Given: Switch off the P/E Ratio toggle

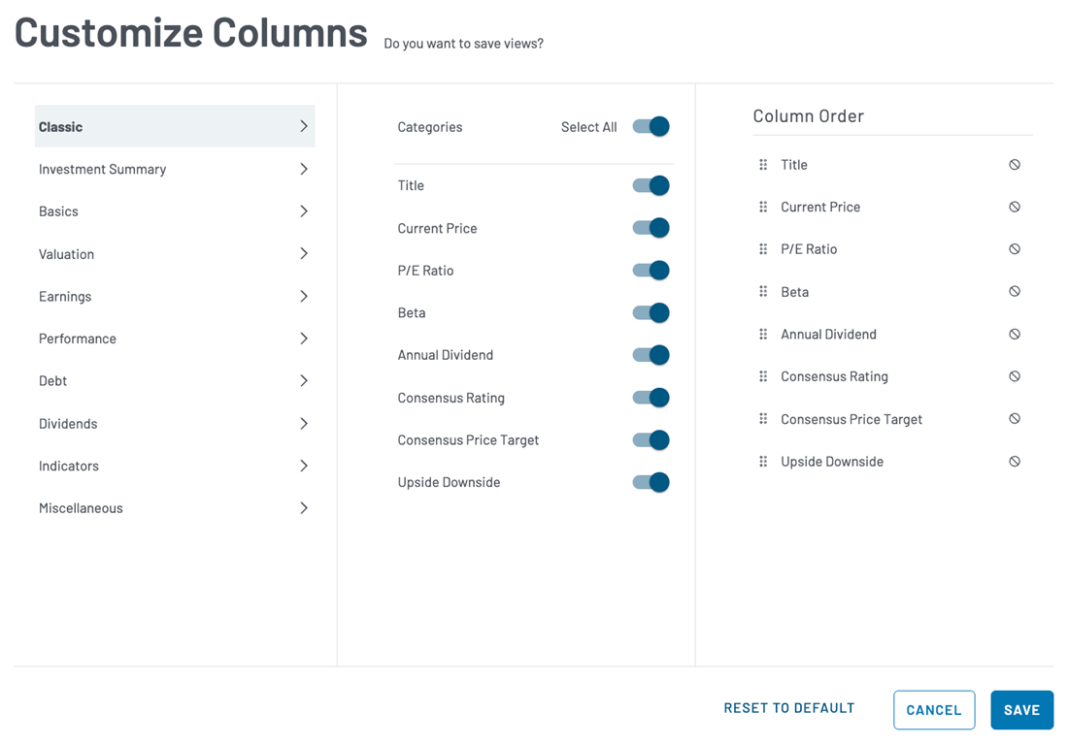Looking at the screenshot, I should [651, 270].
